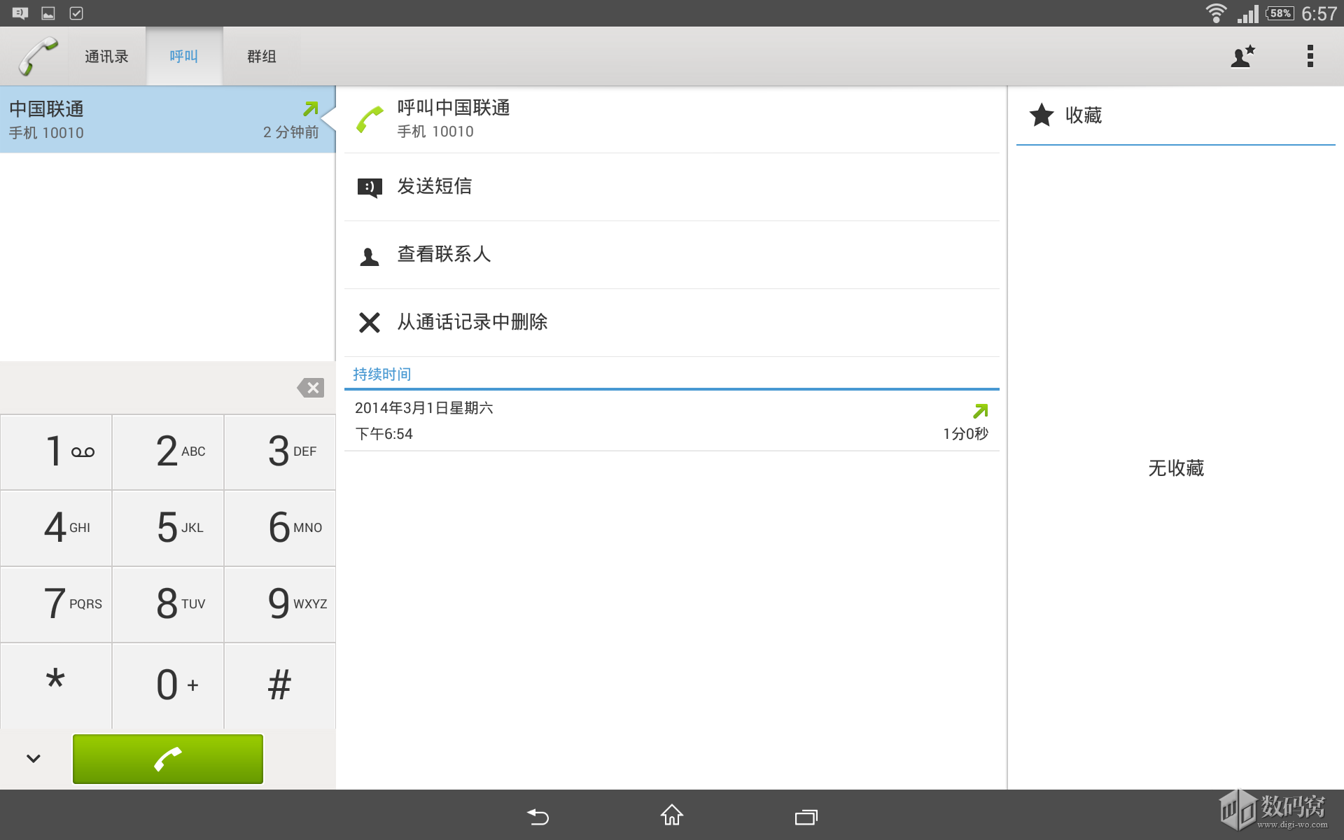The height and width of the screenshot is (840, 1344).
Task: Tap dial pad key 7 PQRS
Action: pyautogui.click(x=56, y=604)
